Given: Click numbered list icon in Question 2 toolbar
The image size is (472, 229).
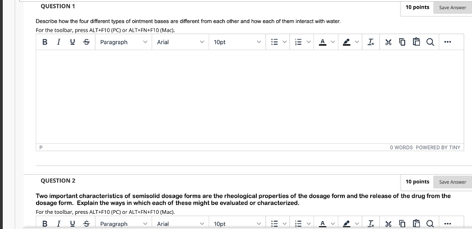Looking at the screenshot, I should [x=298, y=224].
